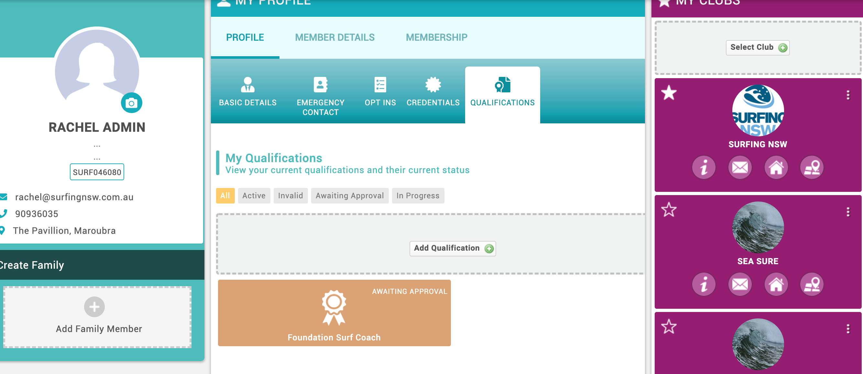The image size is (863, 374).
Task: Click Select Club button
Action: pyautogui.click(x=758, y=47)
